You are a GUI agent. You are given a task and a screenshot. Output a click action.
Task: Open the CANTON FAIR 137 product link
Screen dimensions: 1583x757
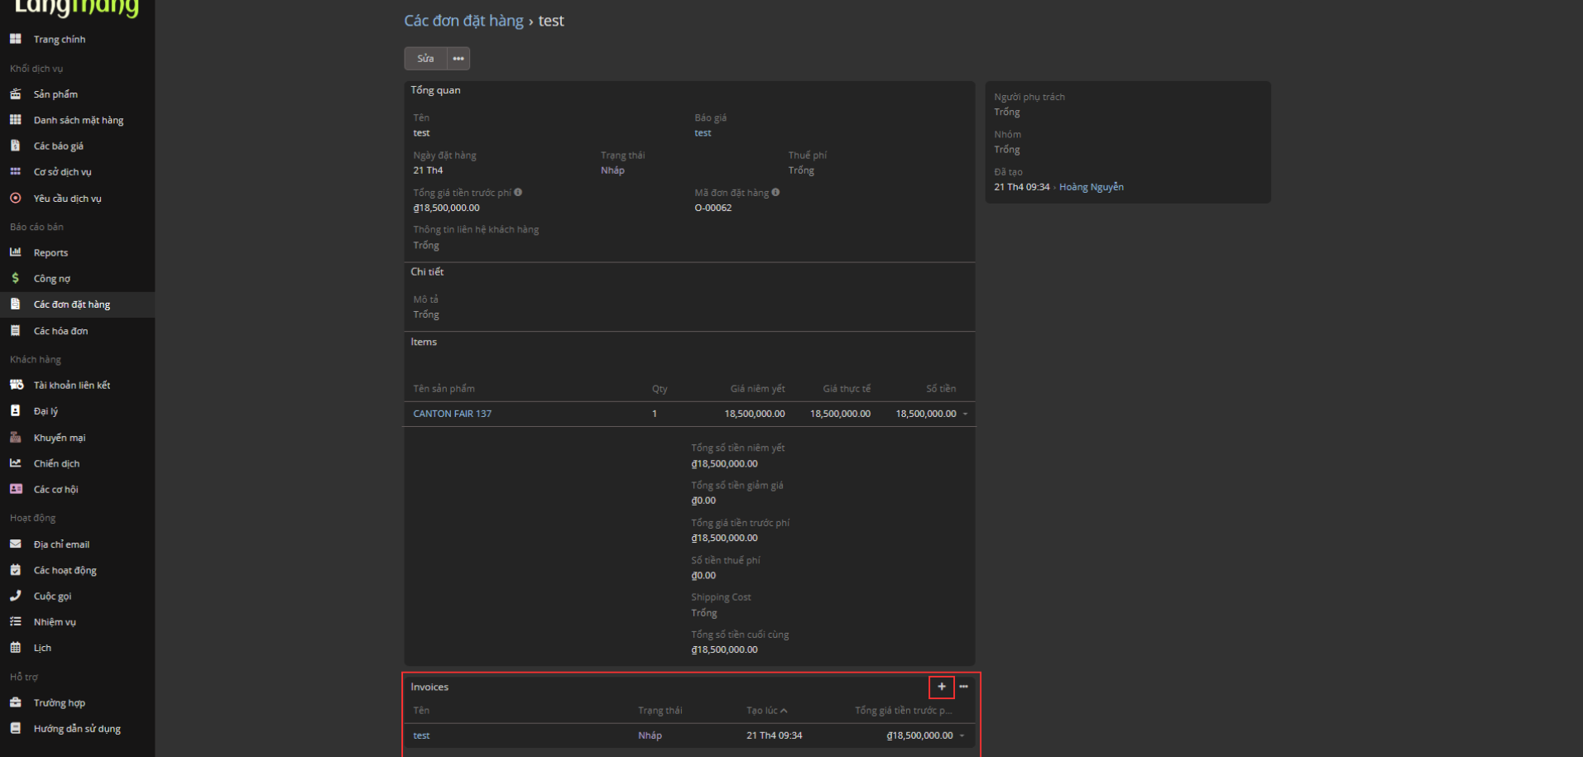tap(452, 414)
